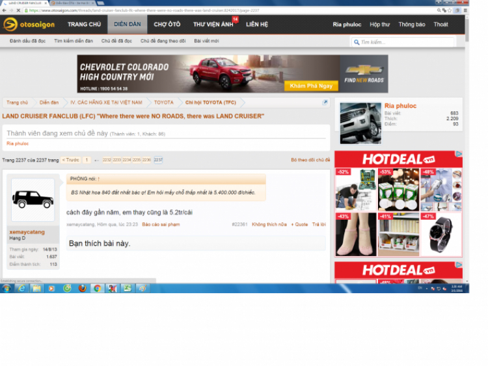This screenshot has height=366, width=488.
Task: Go to Trang chủ breadcrumb
Action: 17,102
